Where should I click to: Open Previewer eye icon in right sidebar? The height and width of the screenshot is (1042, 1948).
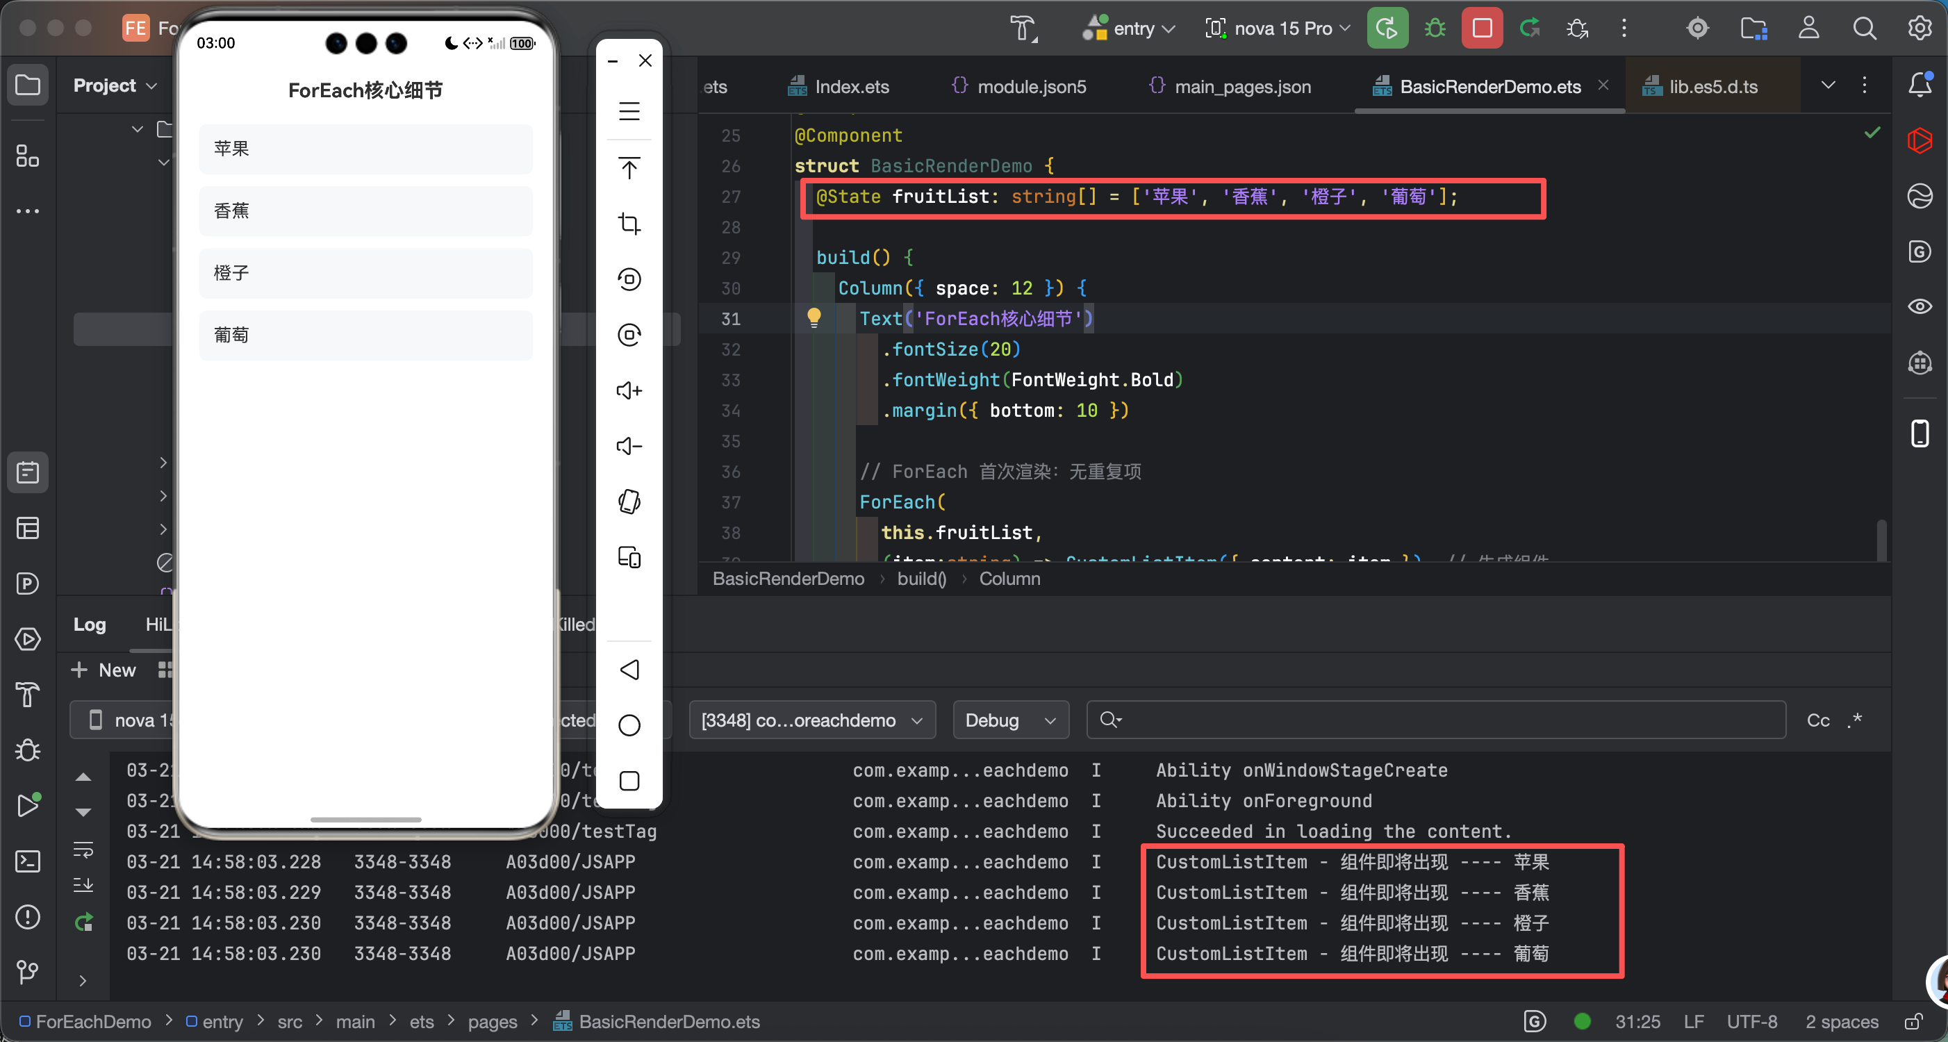point(1920,306)
